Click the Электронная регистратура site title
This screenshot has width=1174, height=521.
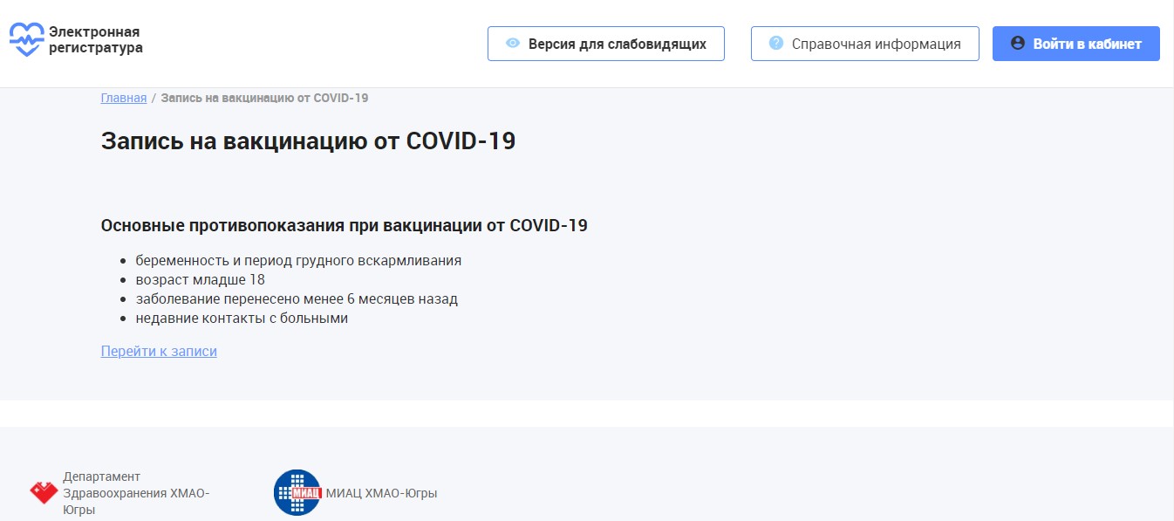pos(96,40)
